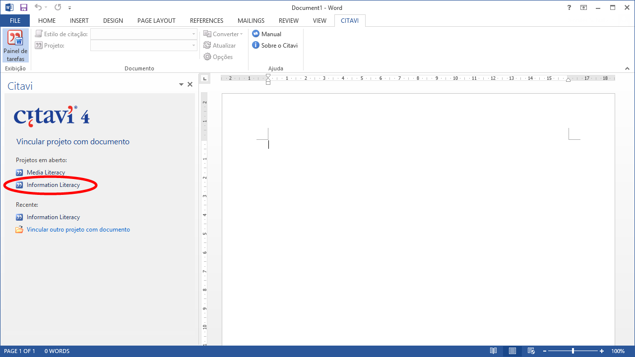Screen dimensions: 635x357
Task: Click the first line indent marker on ruler
Action: pos(268,76)
